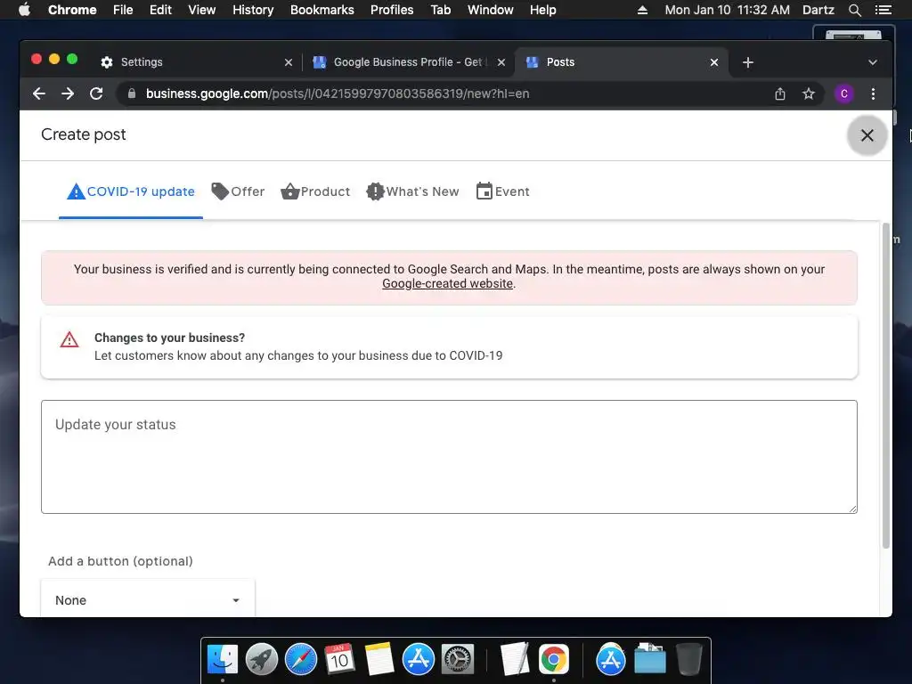Open Control Center list icon in menu bar
The height and width of the screenshot is (684, 912).
coord(883,10)
